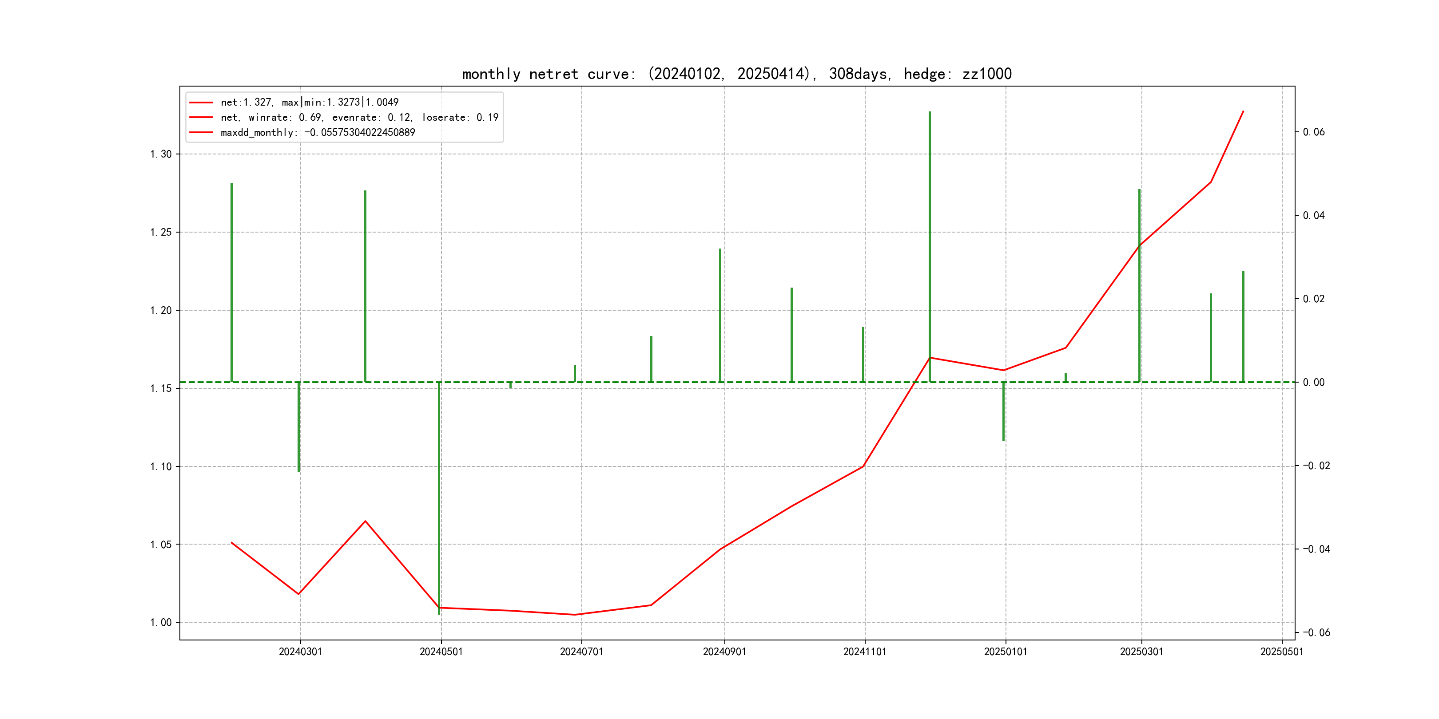
Task: Click the winrate legend entry text
Action: pos(359,117)
